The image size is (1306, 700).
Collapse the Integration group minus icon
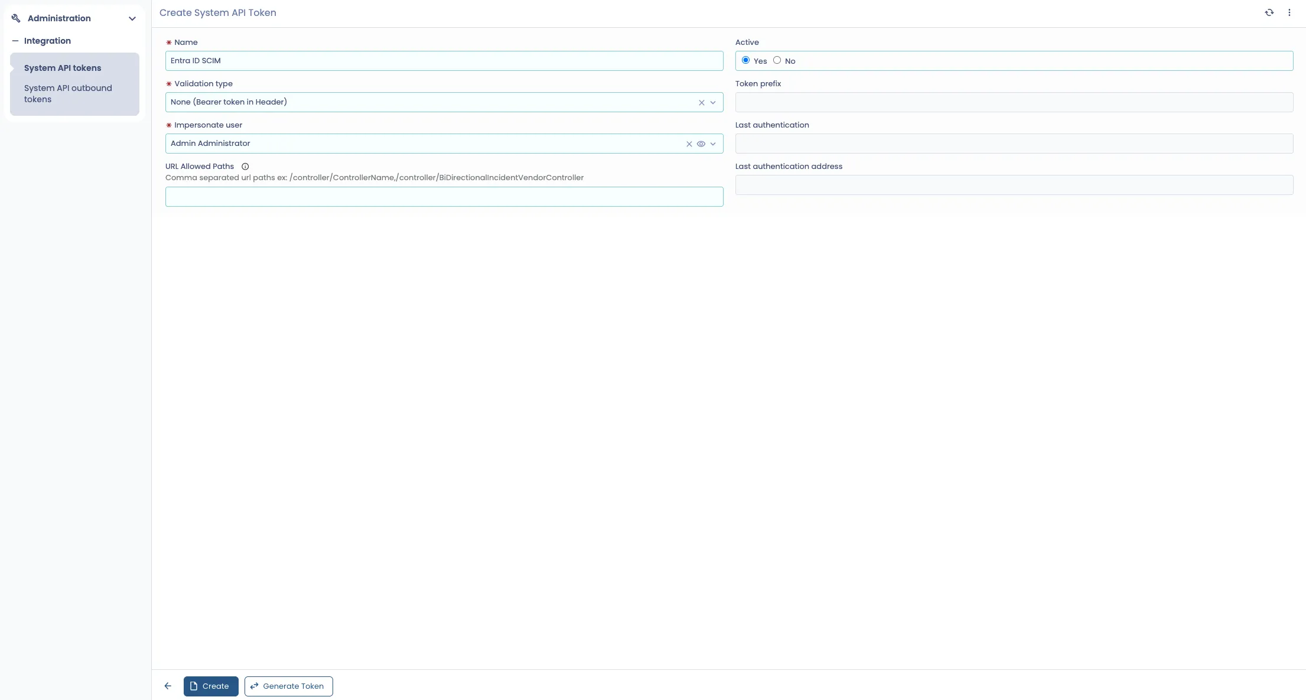[15, 41]
